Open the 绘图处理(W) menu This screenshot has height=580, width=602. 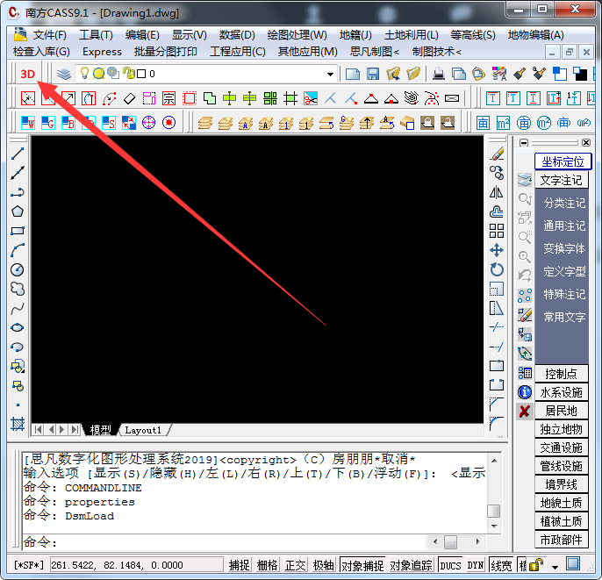click(297, 35)
